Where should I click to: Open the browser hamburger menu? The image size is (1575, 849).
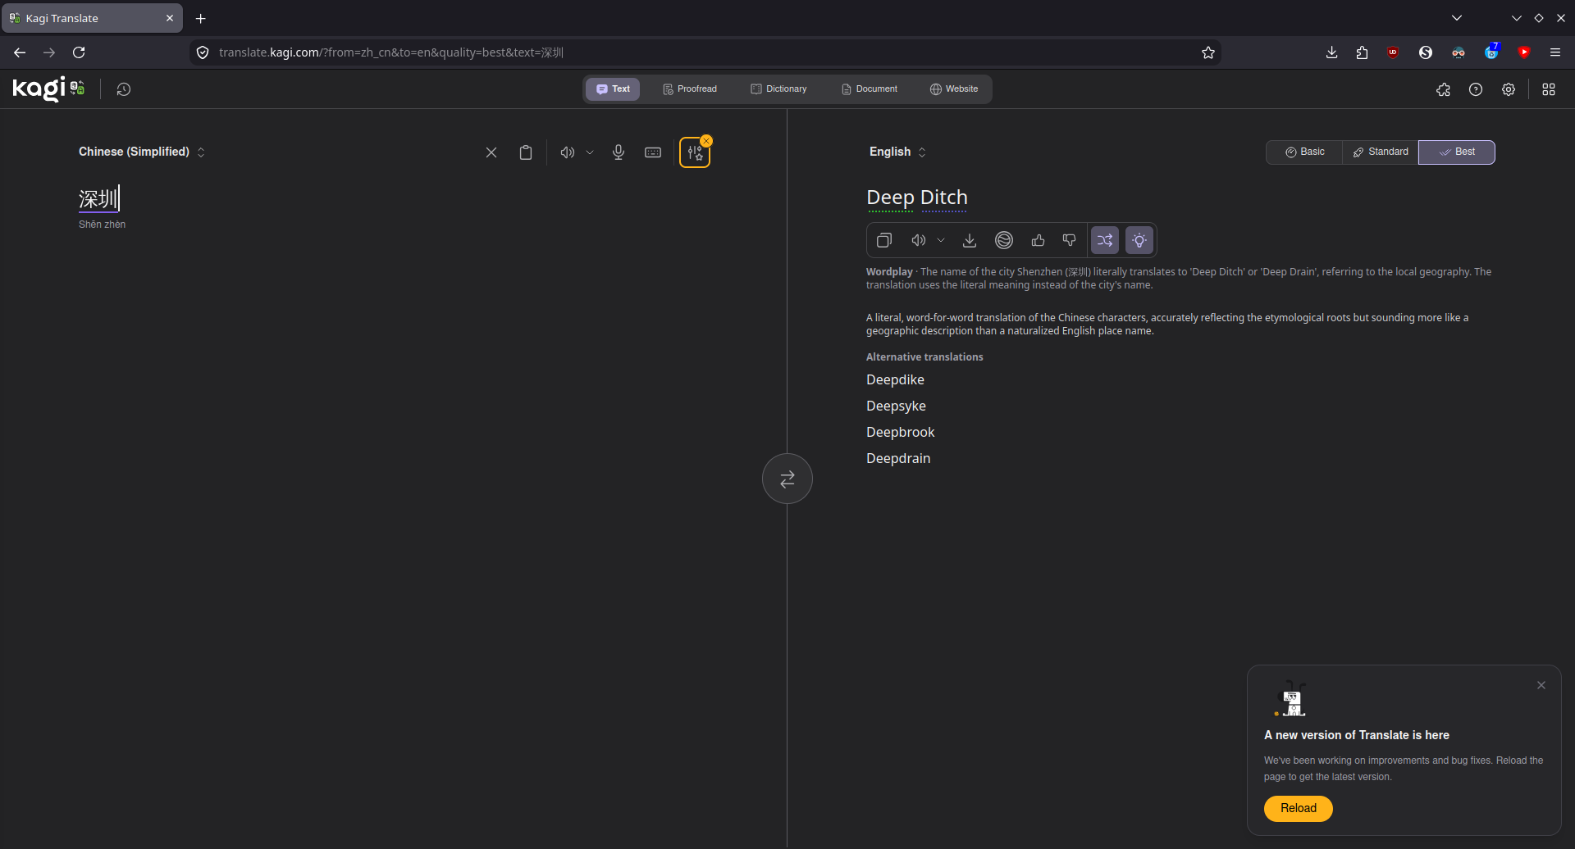[x=1555, y=52]
